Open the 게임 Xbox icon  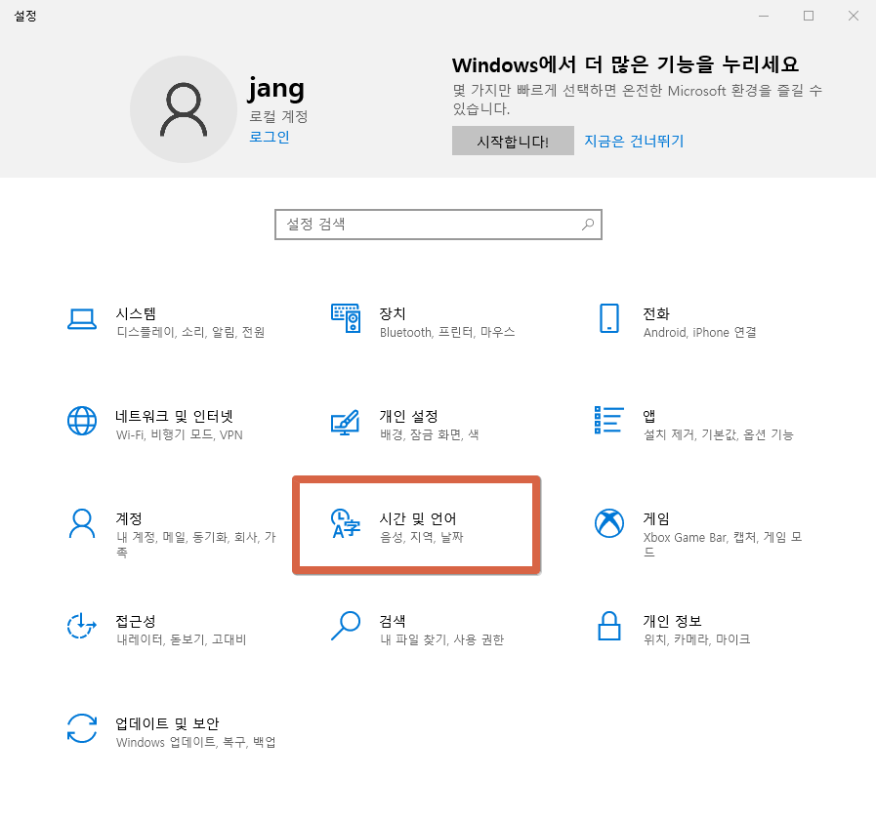tap(609, 523)
